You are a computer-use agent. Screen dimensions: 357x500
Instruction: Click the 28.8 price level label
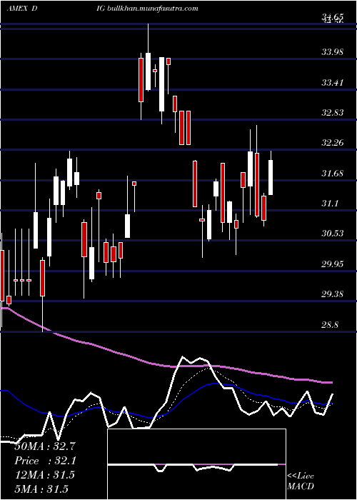(x=330, y=324)
